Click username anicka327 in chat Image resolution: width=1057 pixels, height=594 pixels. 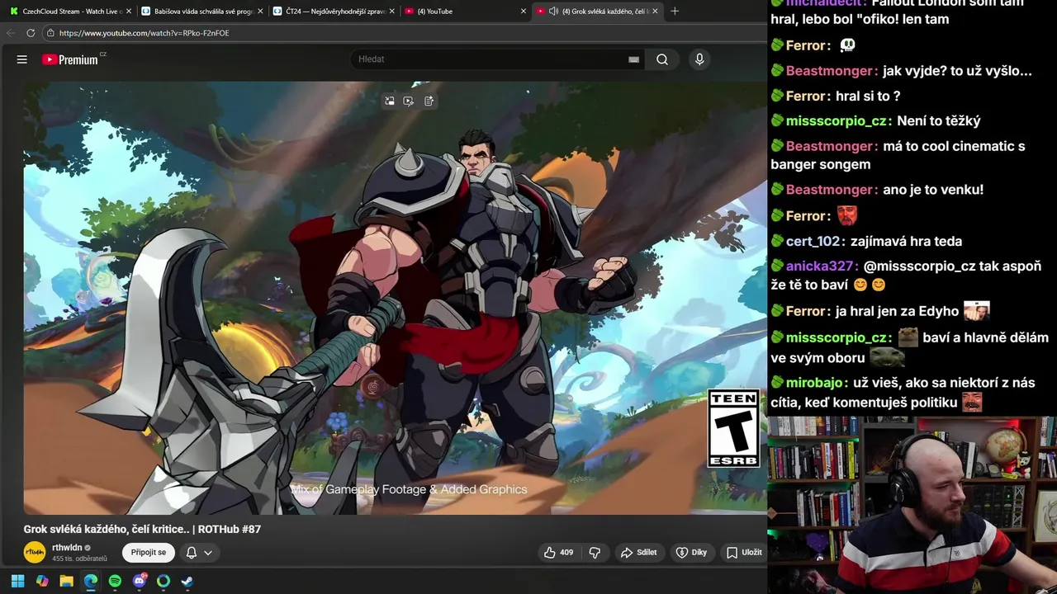(x=819, y=266)
